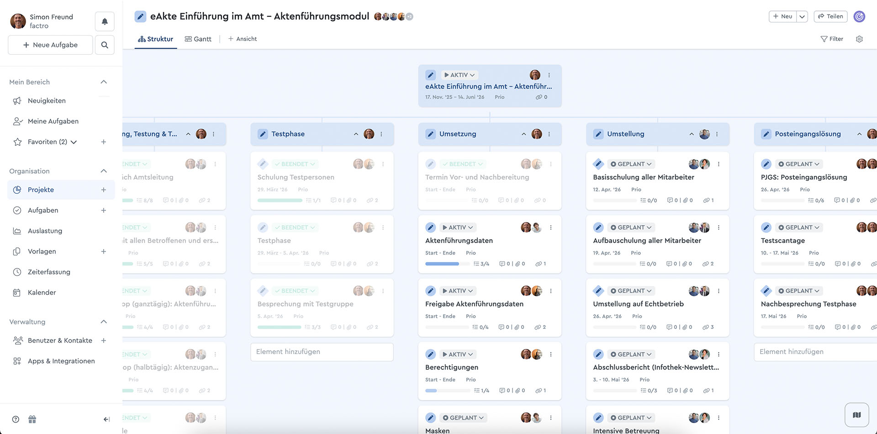The image size is (877, 434).
Task: Switch to the Gantt tab
Action: point(198,39)
